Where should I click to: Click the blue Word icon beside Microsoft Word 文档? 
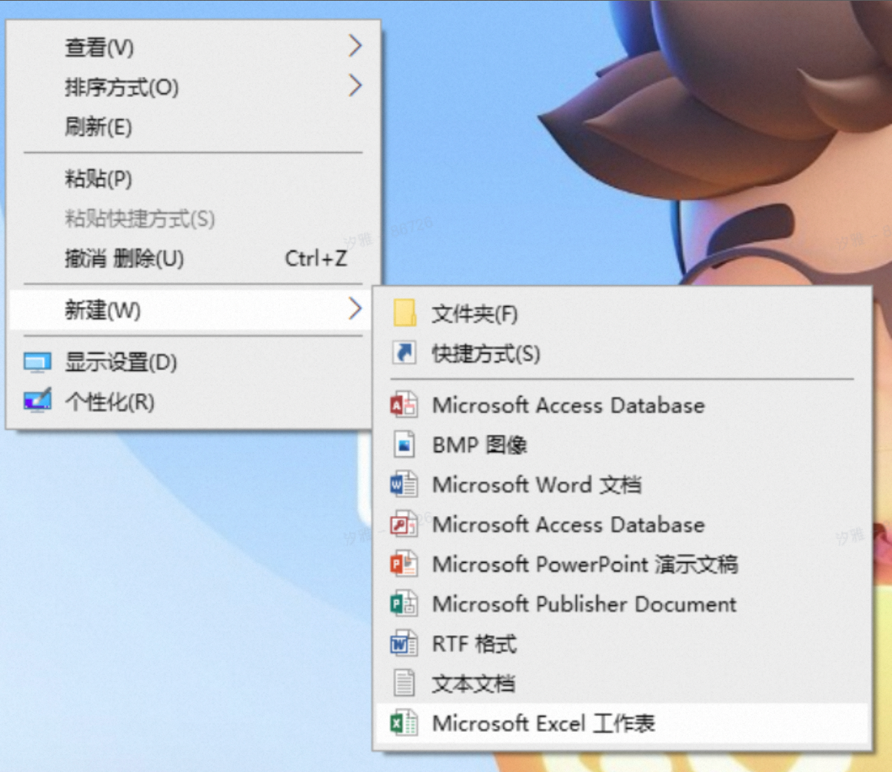[404, 484]
